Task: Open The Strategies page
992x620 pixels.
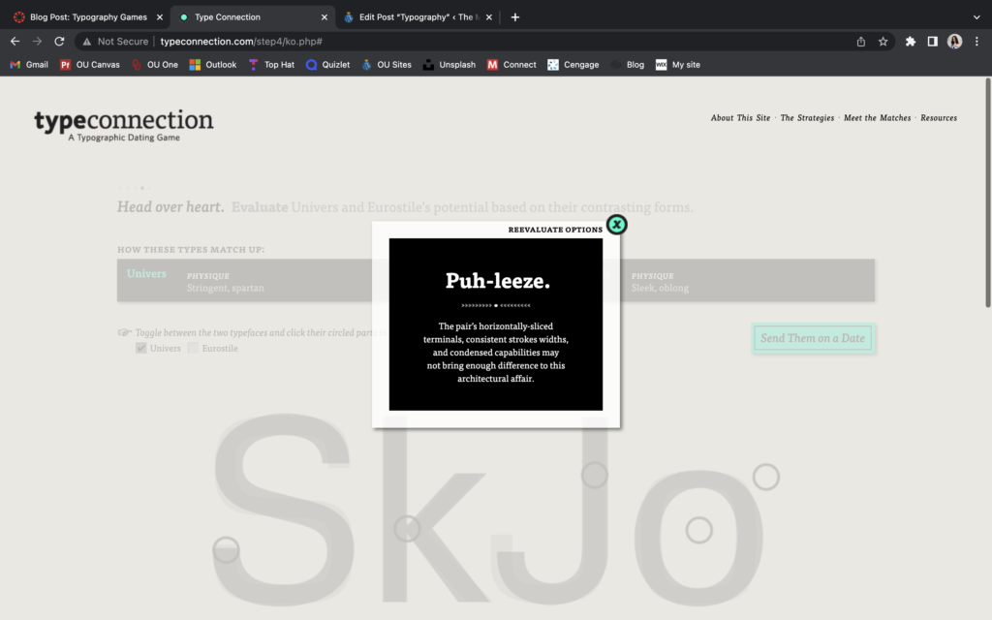Action: (x=807, y=117)
